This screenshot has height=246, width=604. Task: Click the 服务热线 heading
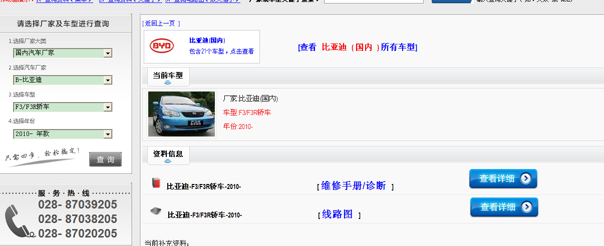[64, 193]
